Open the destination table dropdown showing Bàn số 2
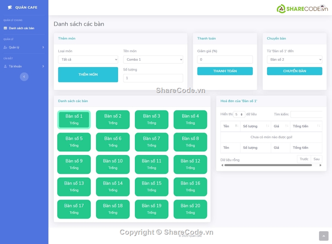Image resolution: width=332 pixels, height=244 pixels. (295, 60)
